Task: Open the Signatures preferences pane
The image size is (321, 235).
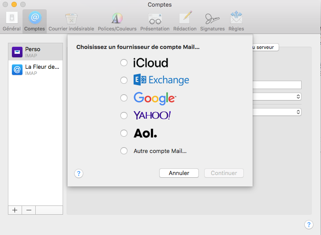Action: tap(212, 21)
